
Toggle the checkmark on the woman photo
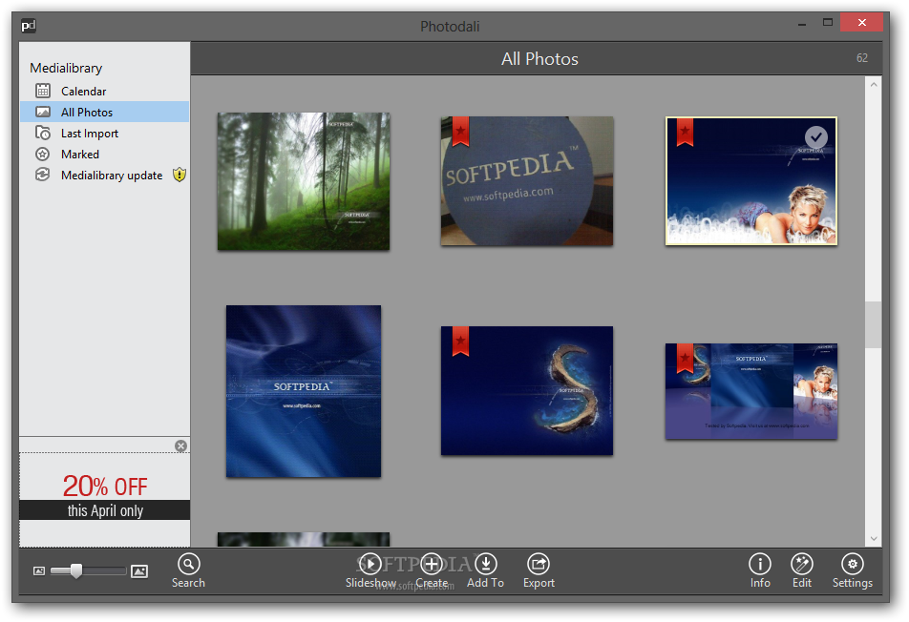click(816, 137)
